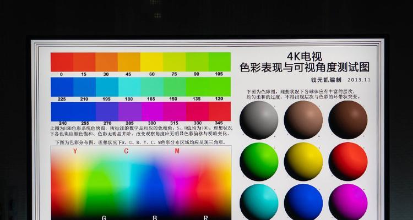Click the red letter C above the map
Viewport: 413px width, 220px height.
[126, 151]
